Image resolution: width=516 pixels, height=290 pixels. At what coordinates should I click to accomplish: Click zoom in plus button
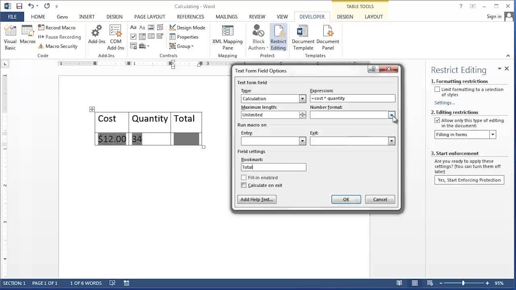coord(487,283)
